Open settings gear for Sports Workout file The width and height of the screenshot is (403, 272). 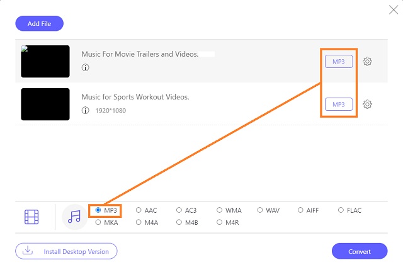tap(367, 105)
